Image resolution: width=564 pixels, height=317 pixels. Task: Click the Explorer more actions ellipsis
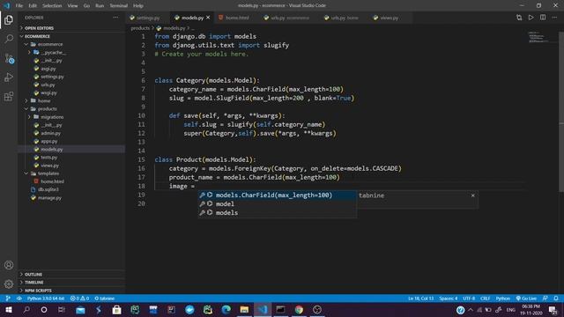coord(115,18)
